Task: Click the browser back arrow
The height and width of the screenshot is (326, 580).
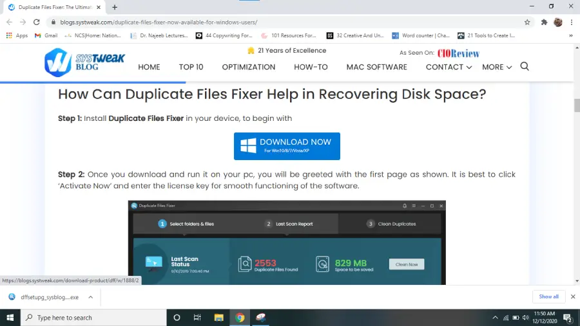Action: click(9, 22)
